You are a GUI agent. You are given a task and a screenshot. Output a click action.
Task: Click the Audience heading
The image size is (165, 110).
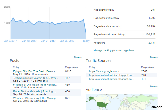pos(94,90)
